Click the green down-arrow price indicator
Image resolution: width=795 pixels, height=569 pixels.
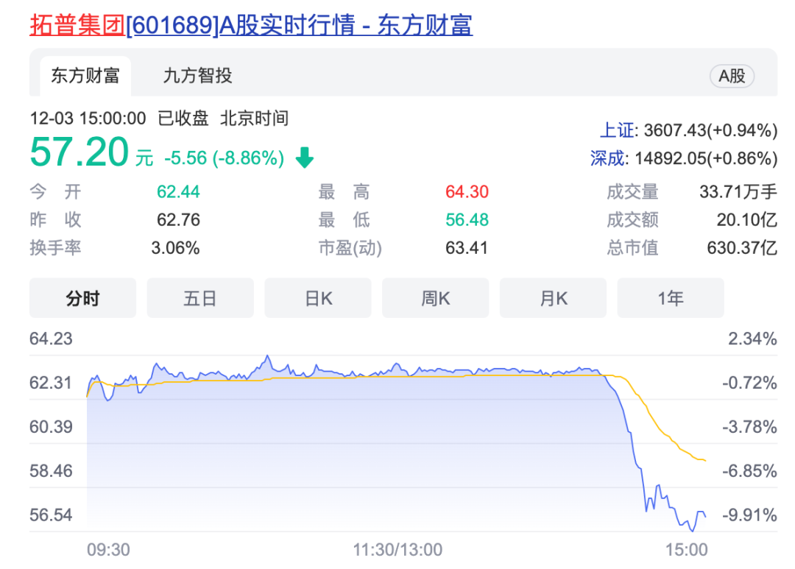click(x=305, y=158)
